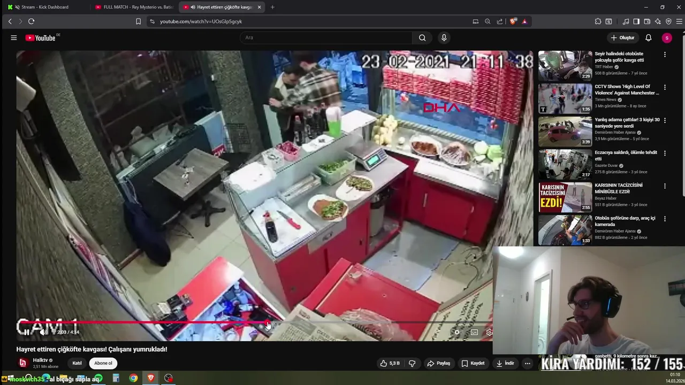Open options menu for 'KARISININ TACİZCİSİNİ' video
This screenshot has width=685, height=385.
click(x=665, y=186)
